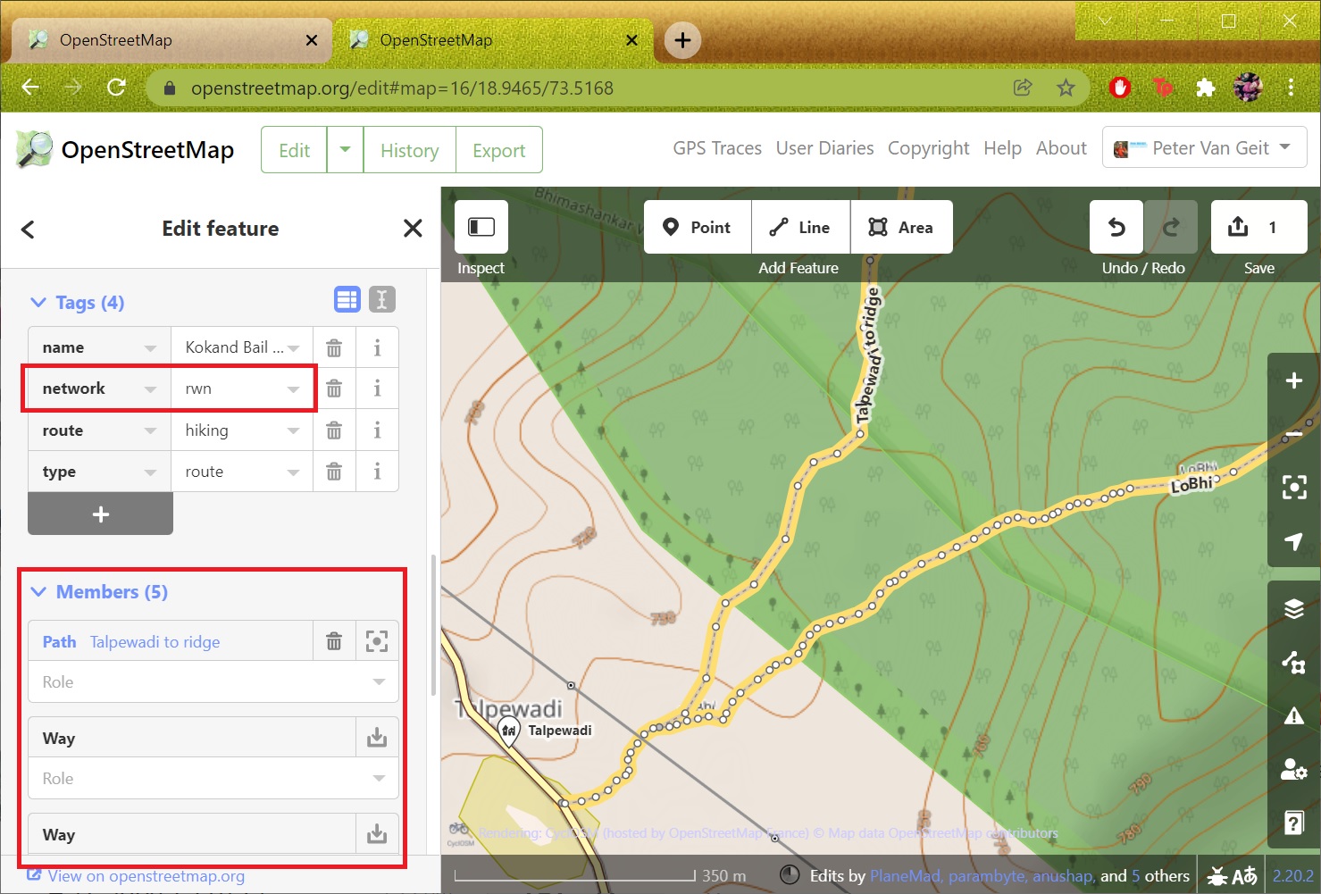Open User Diaries page
Viewport: 1321px width, 894px height.
[x=824, y=148]
